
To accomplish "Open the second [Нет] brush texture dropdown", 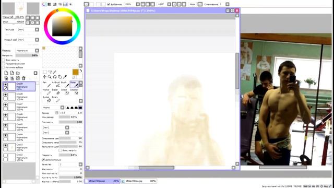I will pyautogui.click(x=67, y=133).
